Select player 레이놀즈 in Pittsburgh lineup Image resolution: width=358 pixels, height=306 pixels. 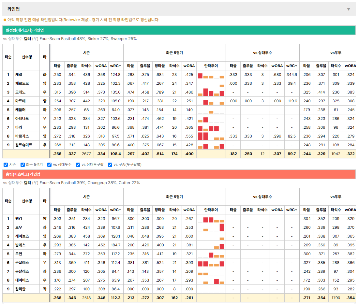(x=22, y=236)
